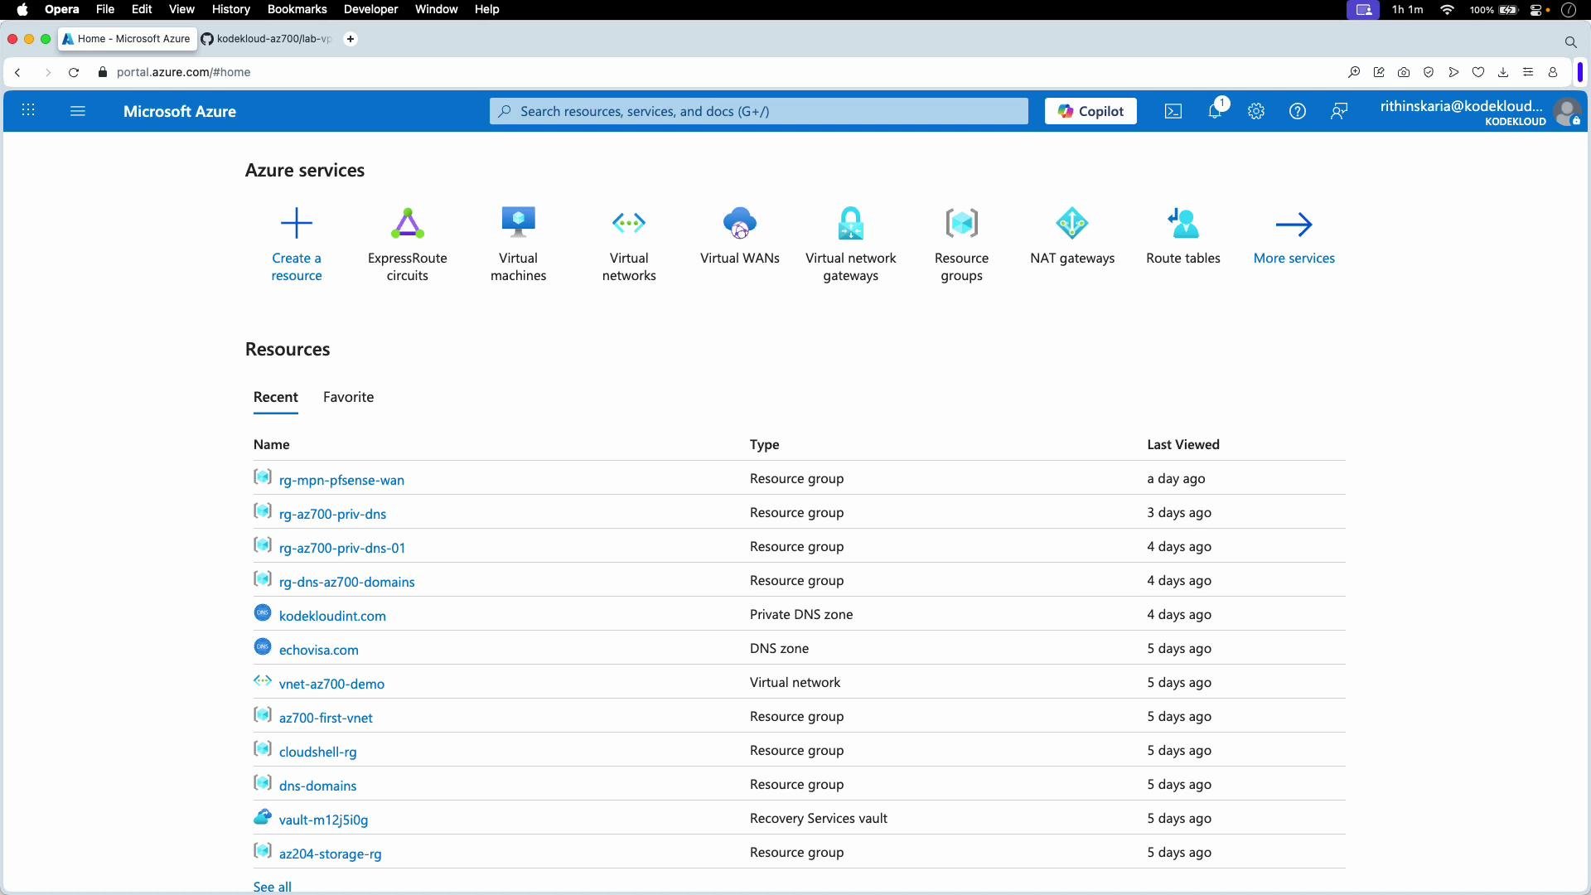
Task: Open the Bookmarks menu
Action: tap(297, 9)
